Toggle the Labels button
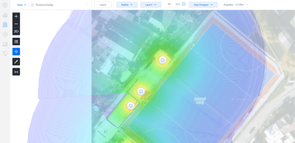Screen dimensions: 295x143 pos(103,5)
